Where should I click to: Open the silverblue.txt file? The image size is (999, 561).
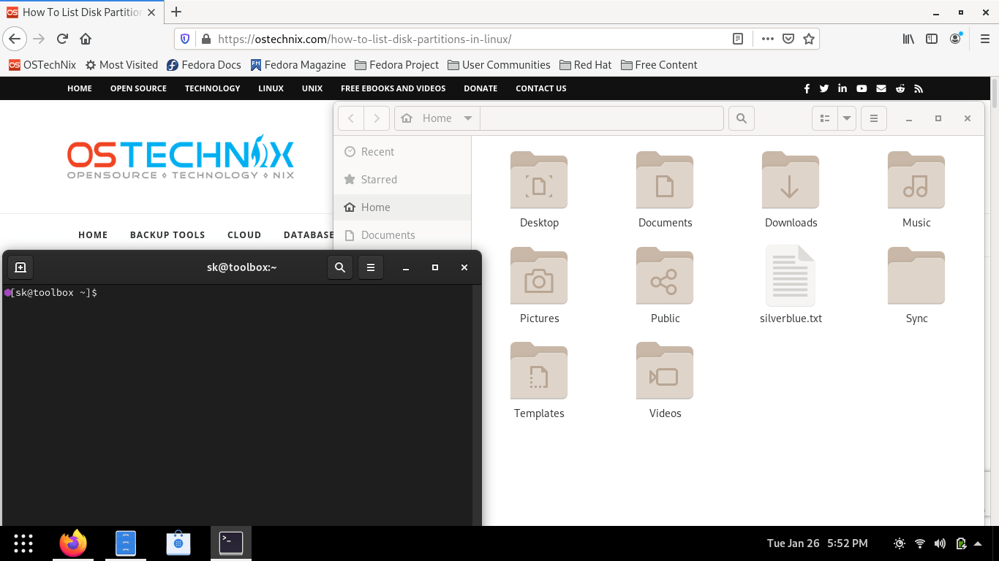pyautogui.click(x=791, y=284)
